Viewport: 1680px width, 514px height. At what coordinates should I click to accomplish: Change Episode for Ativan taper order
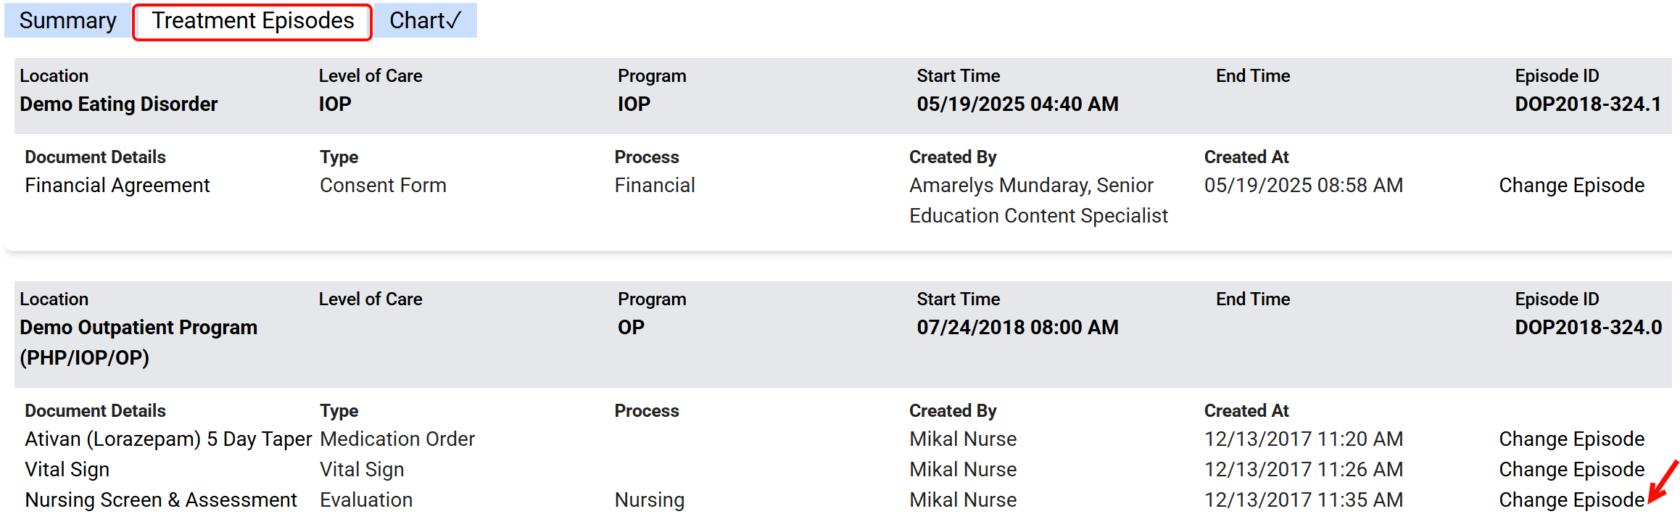click(1571, 439)
